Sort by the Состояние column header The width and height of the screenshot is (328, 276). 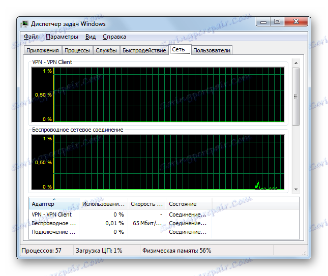[189, 204]
